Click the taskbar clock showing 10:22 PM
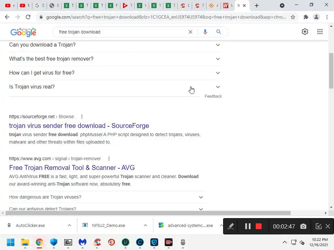This screenshot has height=250, width=334. tap(319, 242)
